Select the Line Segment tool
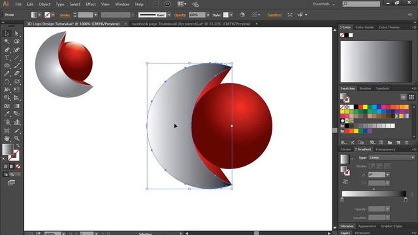The width and height of the screenshot is (418, 235). 16,58
